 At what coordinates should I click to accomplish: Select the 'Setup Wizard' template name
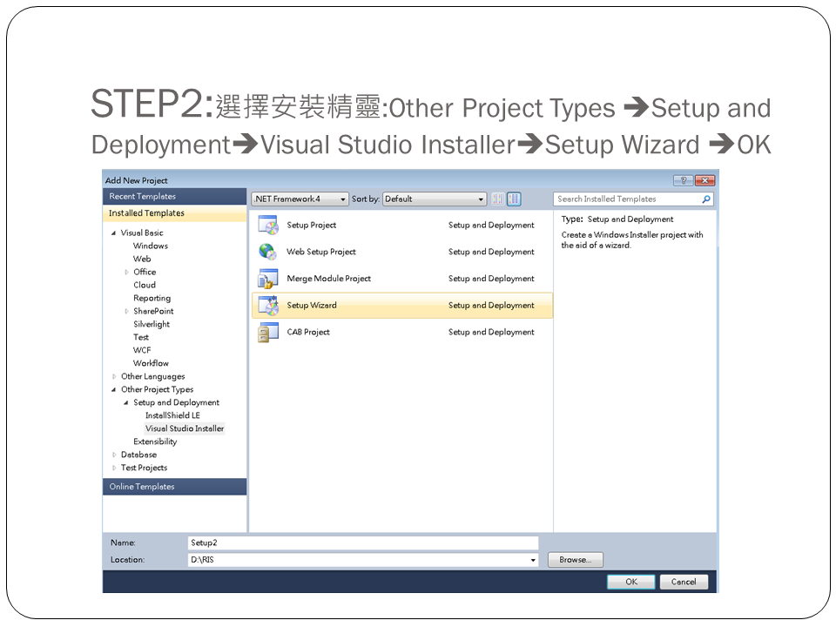tap(312, 305)
